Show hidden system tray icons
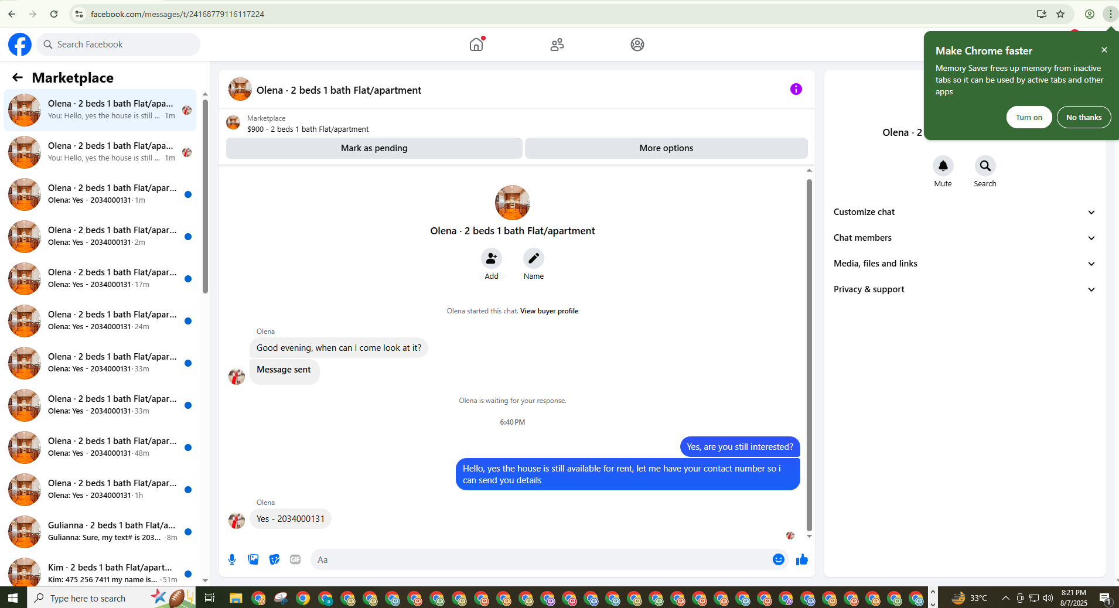 1006,598
